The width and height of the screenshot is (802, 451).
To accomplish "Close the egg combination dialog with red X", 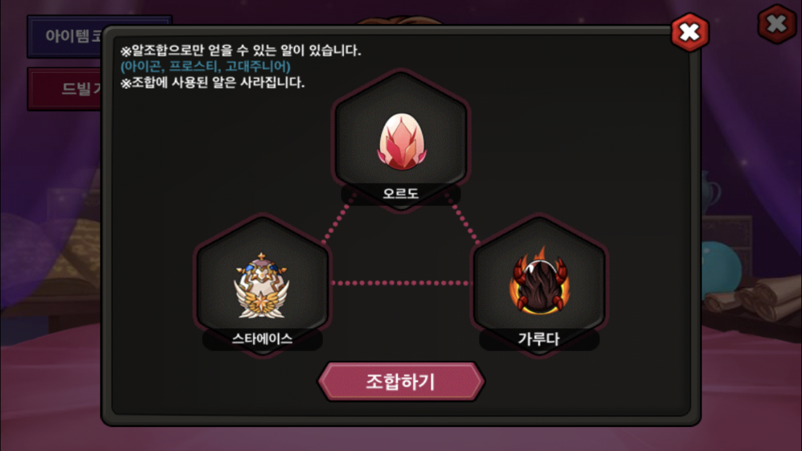I will pos(690,32).
